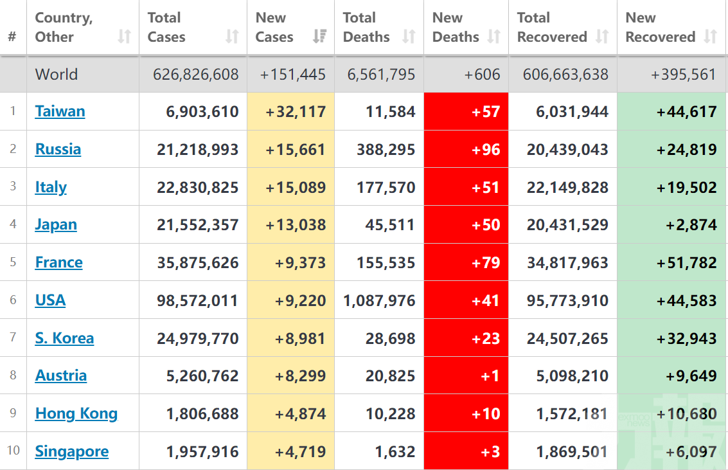The image size is (728, 470).
Task: Select USA total cases 98,572,011
Action: pyautogui.click(x=197, y=300)
